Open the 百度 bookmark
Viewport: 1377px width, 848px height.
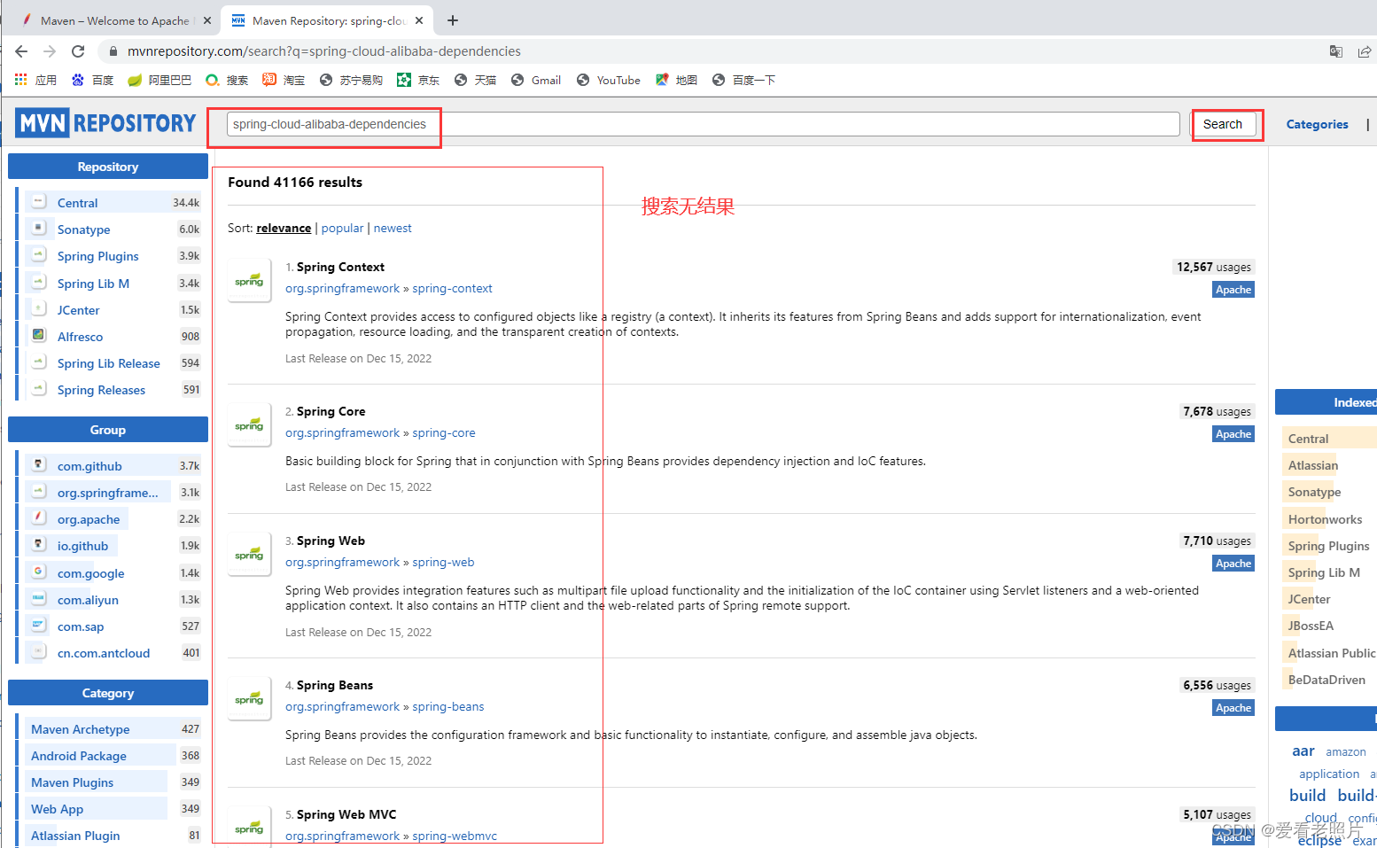(93, 80)
